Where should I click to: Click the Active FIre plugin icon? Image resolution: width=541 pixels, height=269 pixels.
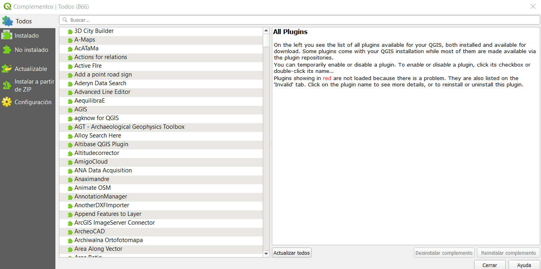coord(70,66)
